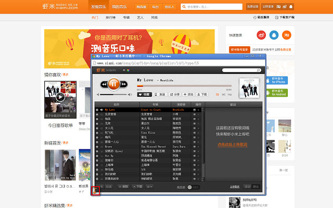Viewport: 333px width, 208px height.
Task: Play the 今日推荐歌单 cover thumbnail
Action: click(60, 99)
